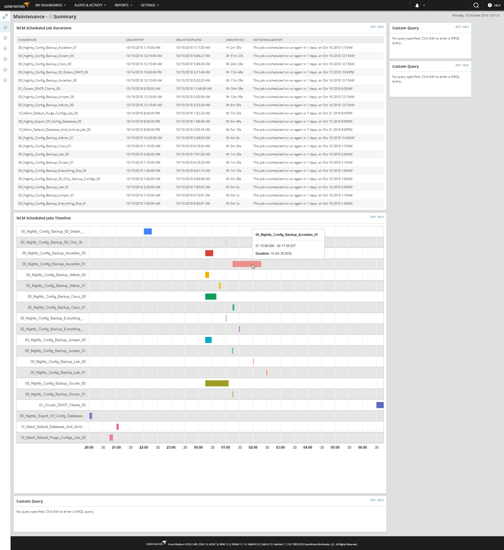This screenshot has width=504, height=550.
Task: Click the green Cisco_00 bar in timeline
Action: 211,296
